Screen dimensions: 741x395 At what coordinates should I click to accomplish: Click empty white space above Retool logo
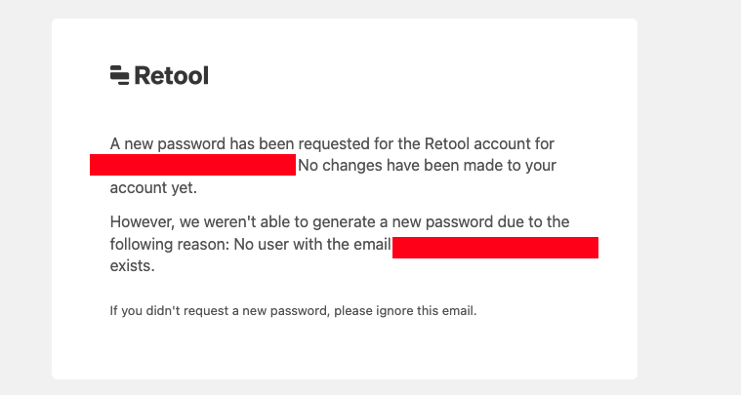coord(344,40)
